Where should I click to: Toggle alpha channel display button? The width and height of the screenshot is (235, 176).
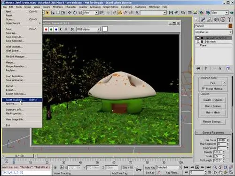61,29
